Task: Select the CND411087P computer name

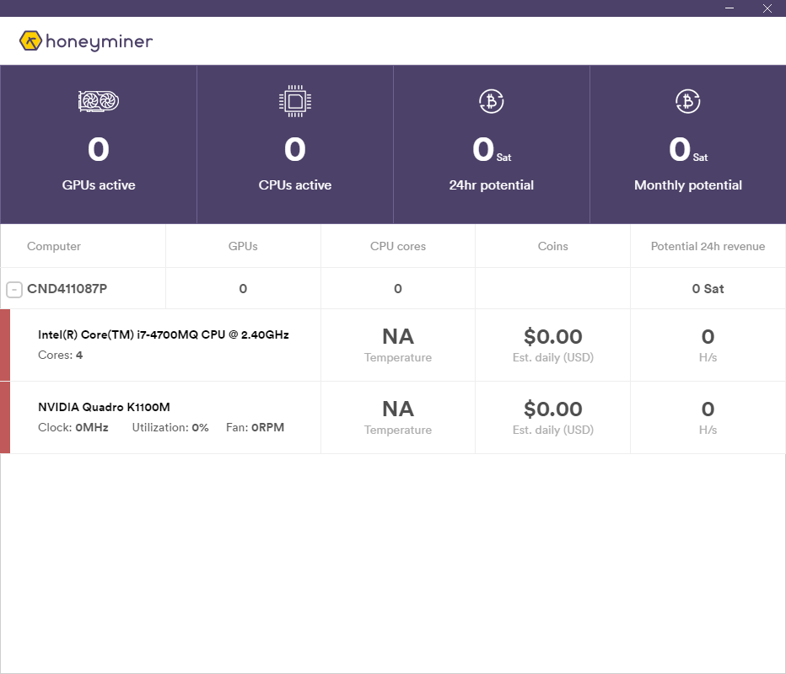Action: tap(67, 289)
